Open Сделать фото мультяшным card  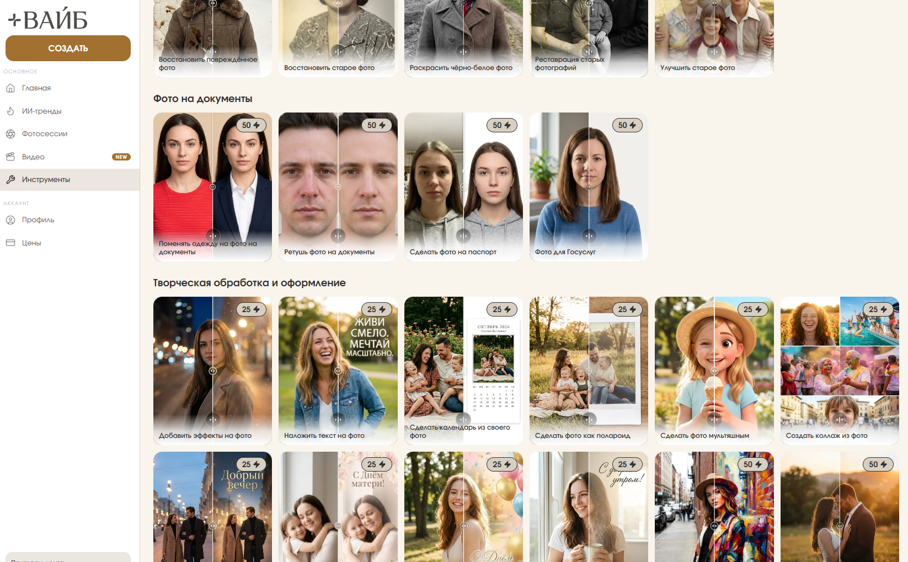click(714, 371)
